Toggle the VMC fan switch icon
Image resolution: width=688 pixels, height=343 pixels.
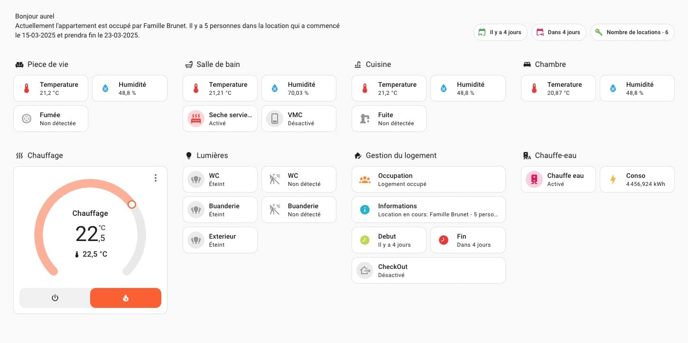click(274, 119)
